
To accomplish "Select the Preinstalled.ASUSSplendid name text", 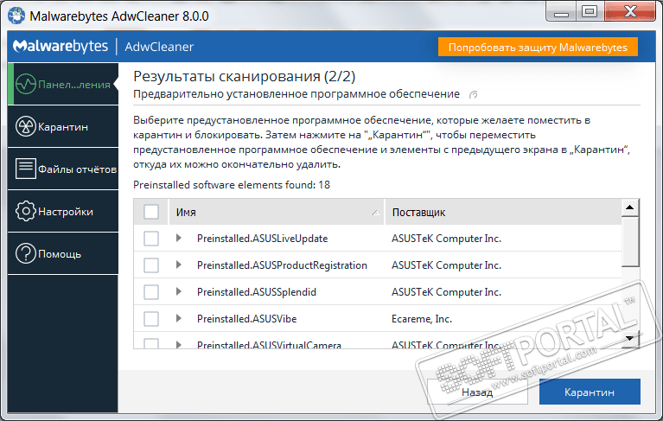I will click(257, 291).
